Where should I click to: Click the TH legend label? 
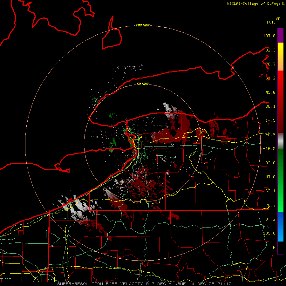point(273,248)
